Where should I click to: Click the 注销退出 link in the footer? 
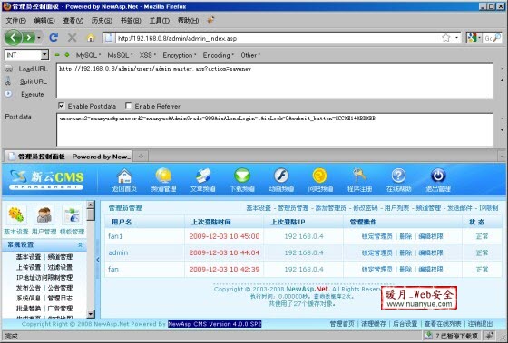(x=480, y=324)
